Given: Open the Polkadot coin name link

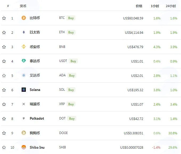Looking at the screenshot, I should [37, 118].
